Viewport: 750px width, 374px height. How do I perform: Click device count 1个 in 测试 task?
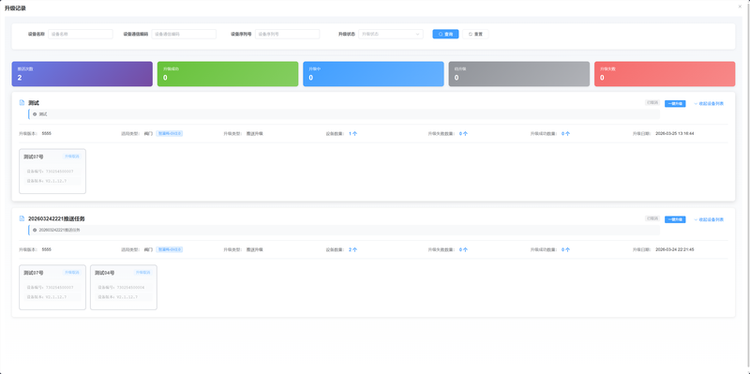(x=353, y=134)
